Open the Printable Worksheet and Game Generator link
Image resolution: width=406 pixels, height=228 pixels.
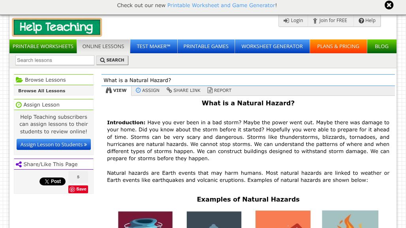pyautogui.click(x=221, y=5)
